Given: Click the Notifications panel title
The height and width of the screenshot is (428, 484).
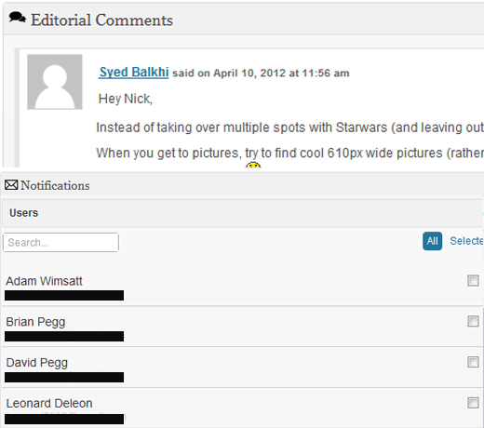Looking at the screenshot, I should pos(55,185).
